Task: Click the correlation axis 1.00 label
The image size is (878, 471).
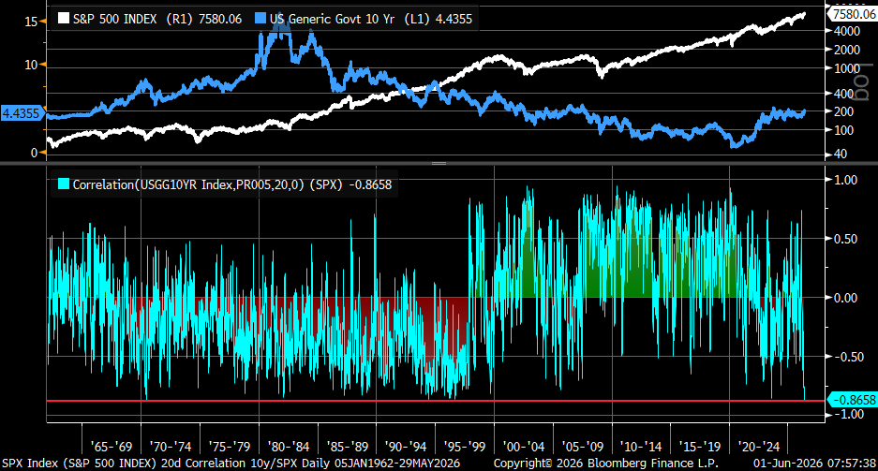Action: 845,180
